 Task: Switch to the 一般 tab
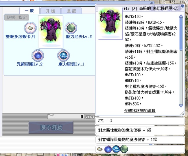(x=29, y=11)
